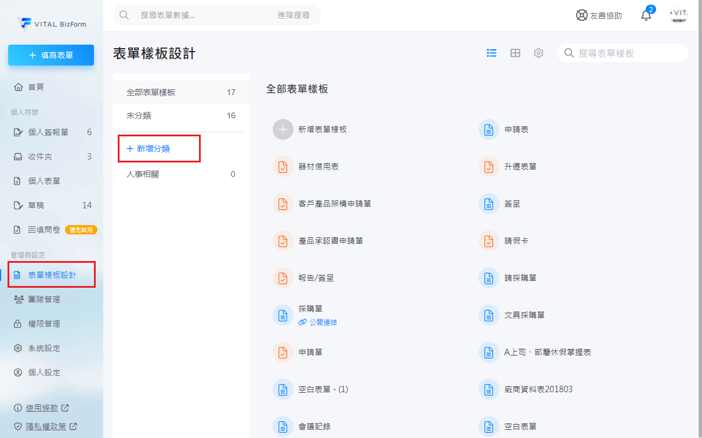Click 新增分類 to add category
This screenshot has height=438, width=702.
[153, 149]
